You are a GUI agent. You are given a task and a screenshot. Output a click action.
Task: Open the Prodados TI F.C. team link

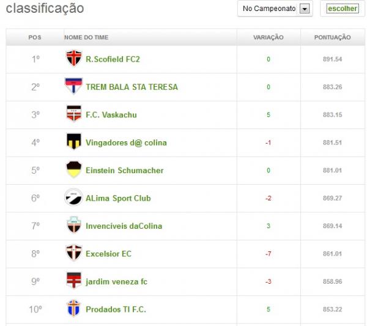(116, 309)
